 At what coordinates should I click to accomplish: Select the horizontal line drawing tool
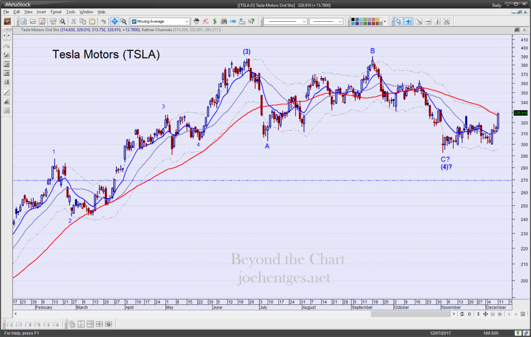pyautogui.click(x=428, y=21)
